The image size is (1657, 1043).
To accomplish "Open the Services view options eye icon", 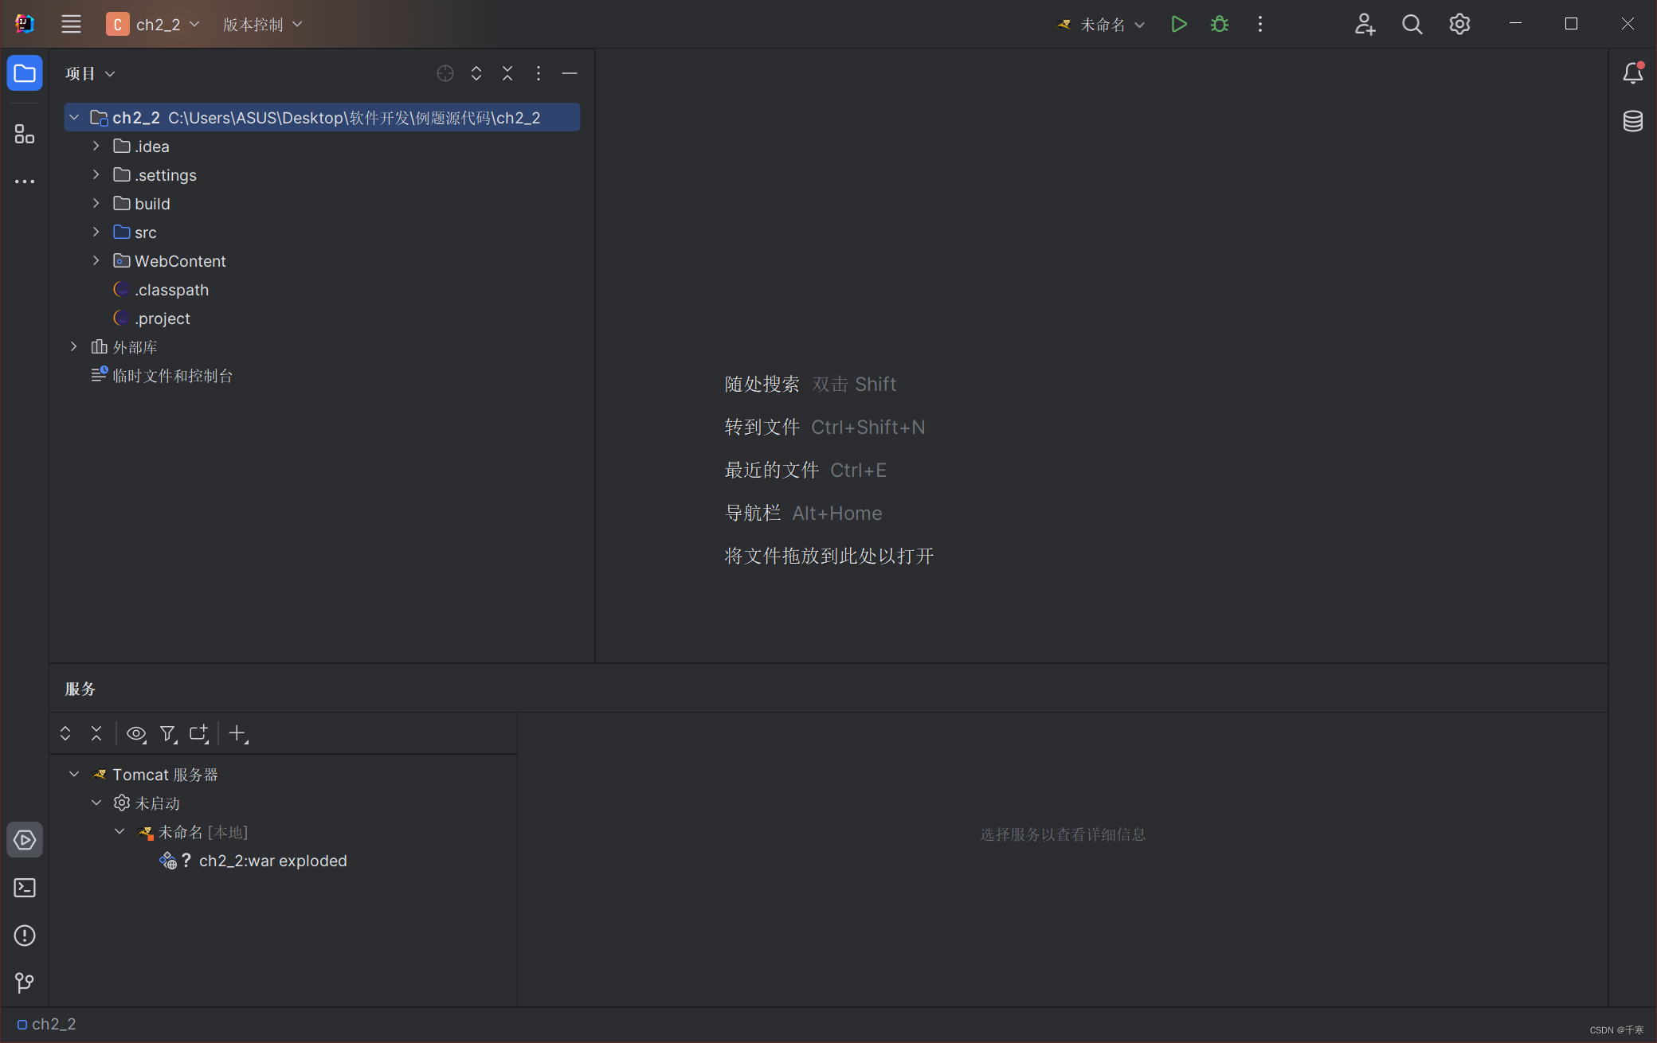I will coord(136,733).
